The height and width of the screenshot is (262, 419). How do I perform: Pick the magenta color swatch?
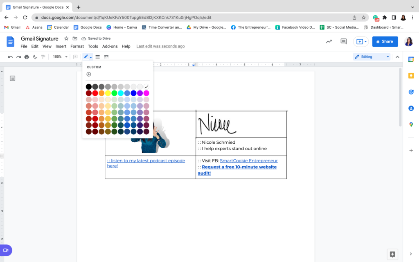(146, 93)
